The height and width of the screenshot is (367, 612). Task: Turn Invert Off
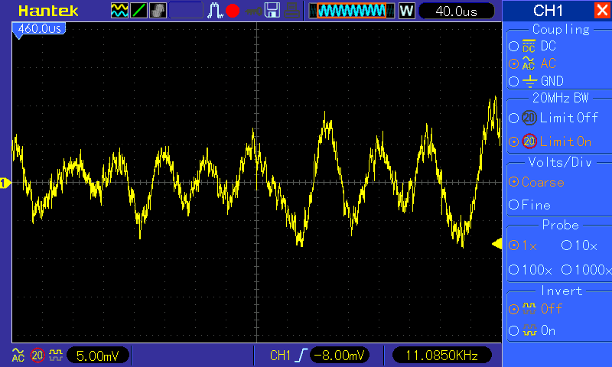pyautogui.click(x=513, y=310)
